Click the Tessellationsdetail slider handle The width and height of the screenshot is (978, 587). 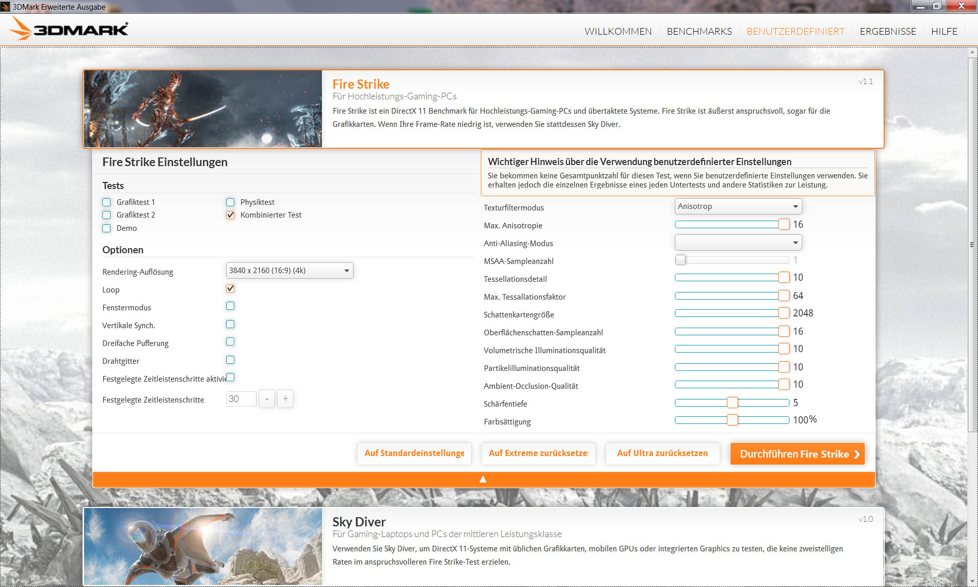(x=784, y=278)
